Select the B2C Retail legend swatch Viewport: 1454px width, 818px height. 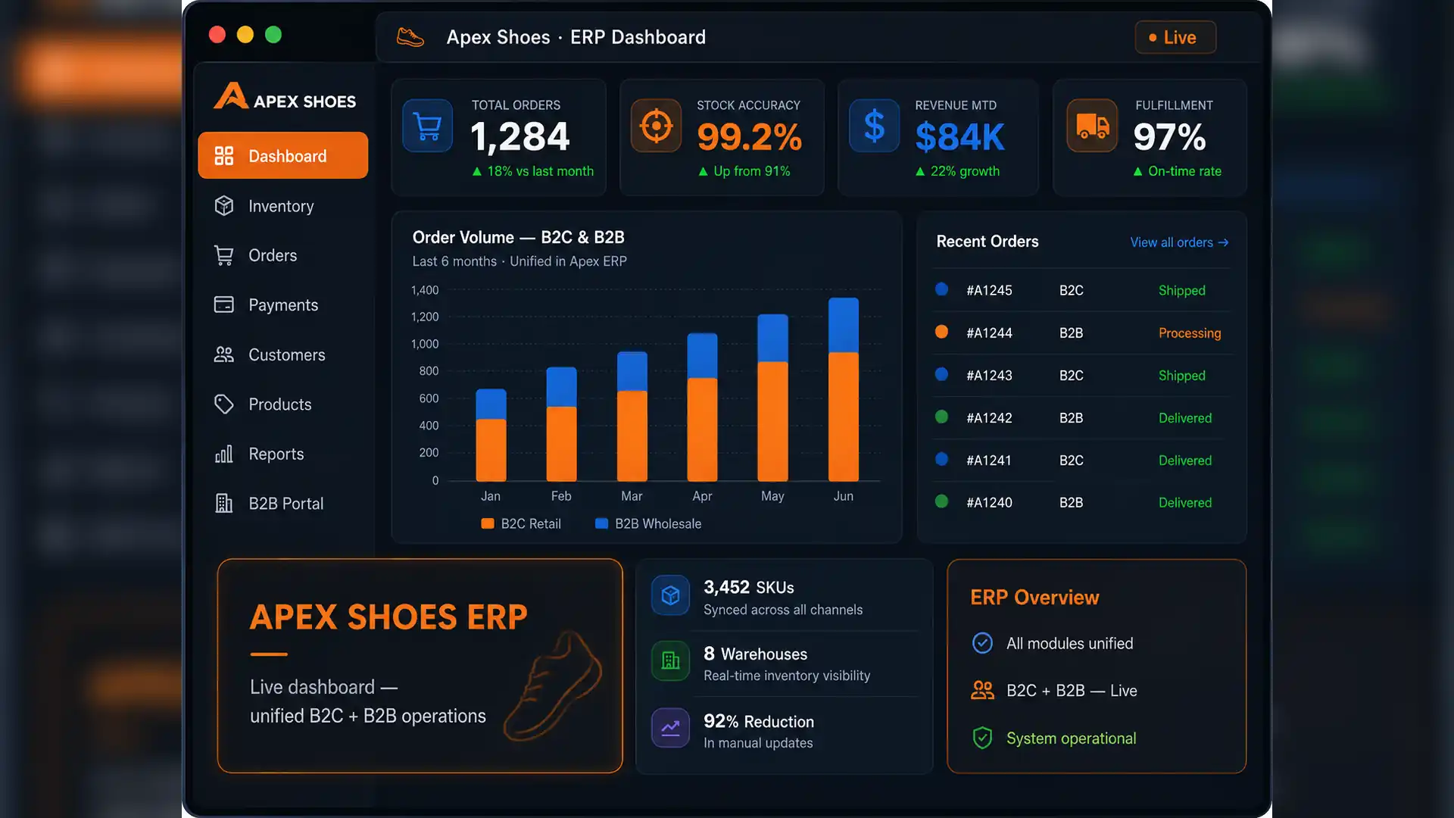488,523
